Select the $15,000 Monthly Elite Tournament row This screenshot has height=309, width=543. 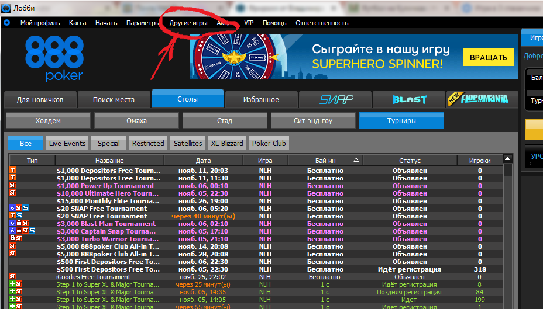pyautogui.click(x=256, y=201)
